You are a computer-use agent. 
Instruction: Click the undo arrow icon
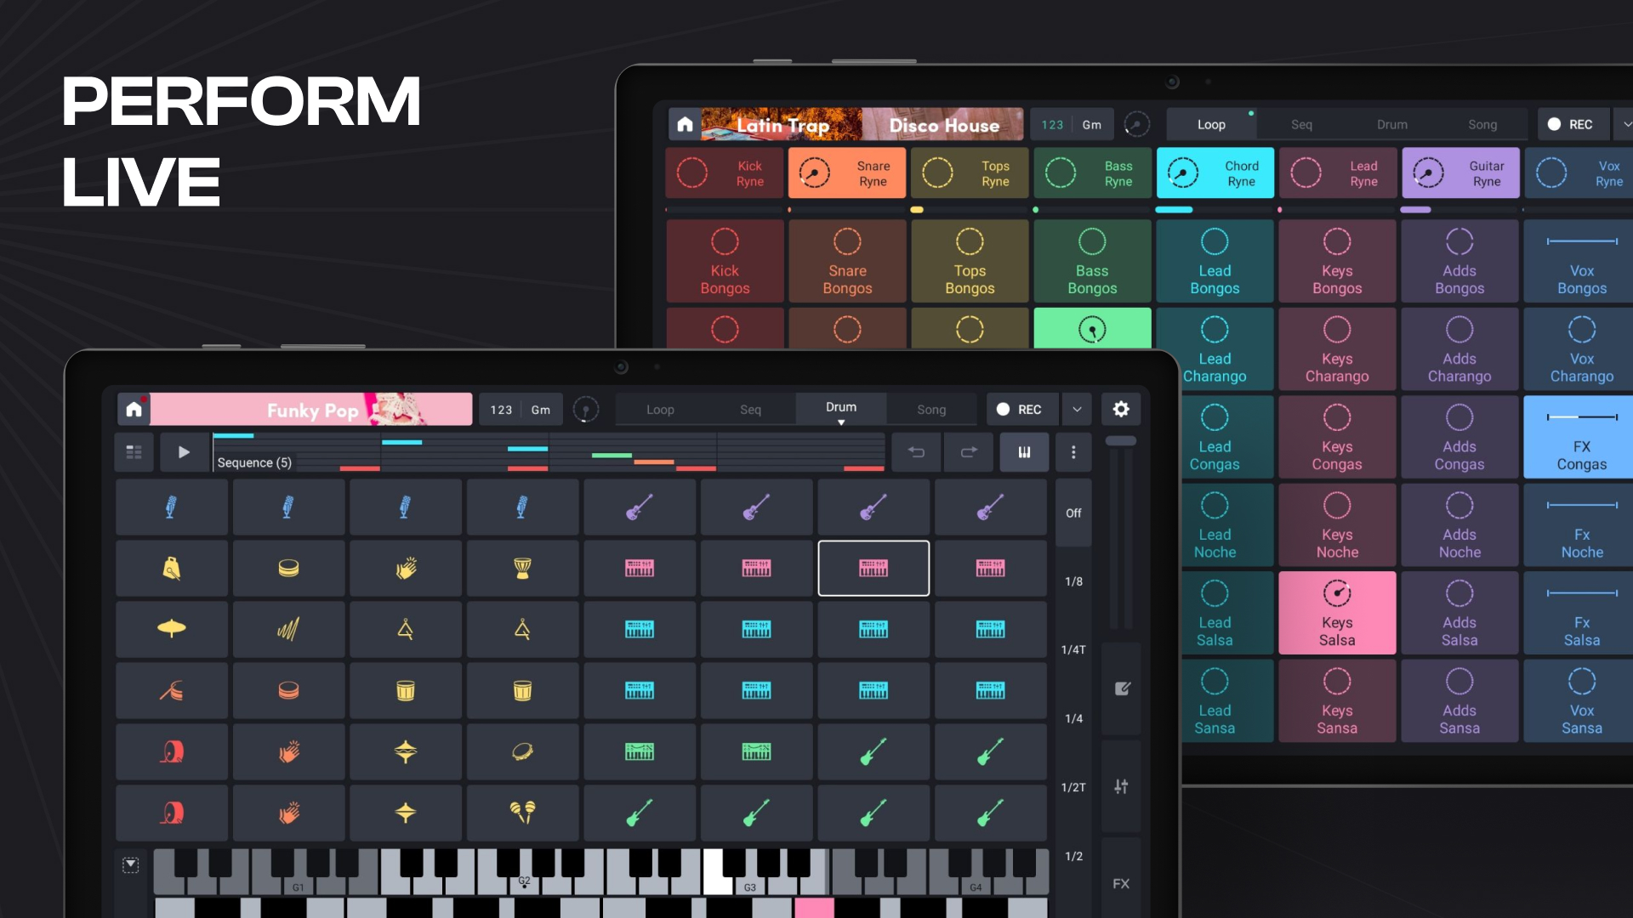coord(916,452)
